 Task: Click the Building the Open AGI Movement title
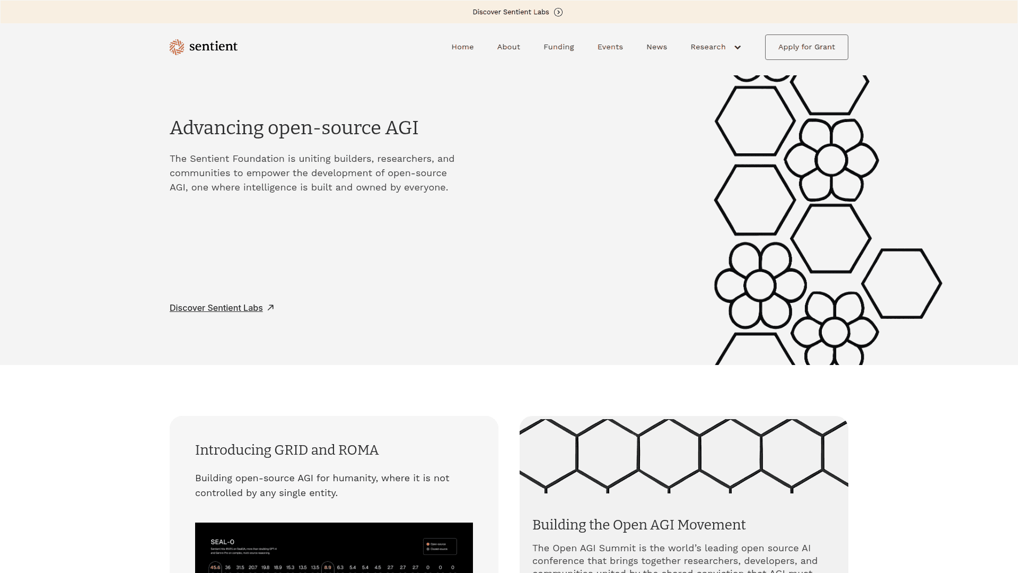pyautogui.click(x=638, y=525)
